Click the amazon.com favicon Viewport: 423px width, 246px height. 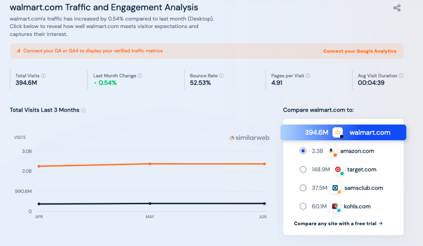[x=330, y=150]
